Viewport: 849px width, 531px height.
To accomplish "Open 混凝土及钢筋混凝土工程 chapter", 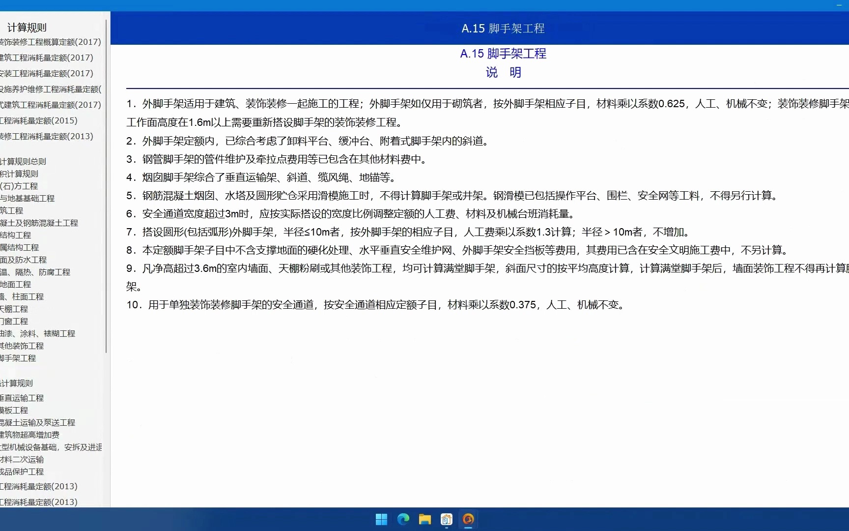I will 39,223.
